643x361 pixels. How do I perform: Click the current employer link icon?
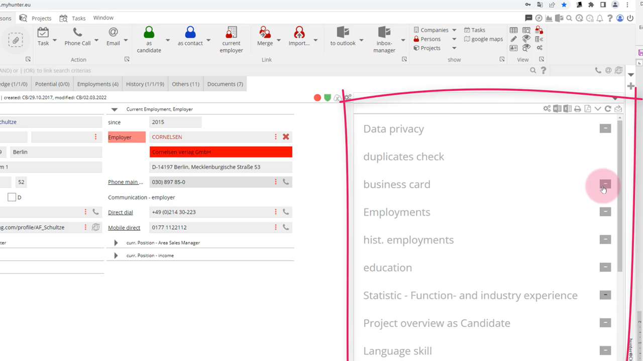231,33
